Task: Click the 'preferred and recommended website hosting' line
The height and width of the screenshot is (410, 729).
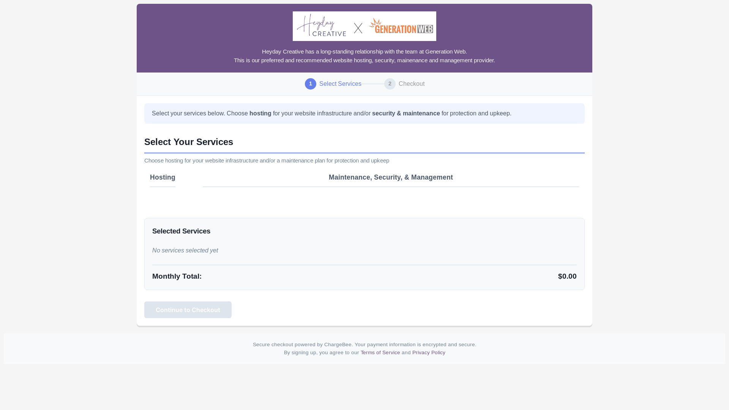Action: tap(364, 60)
